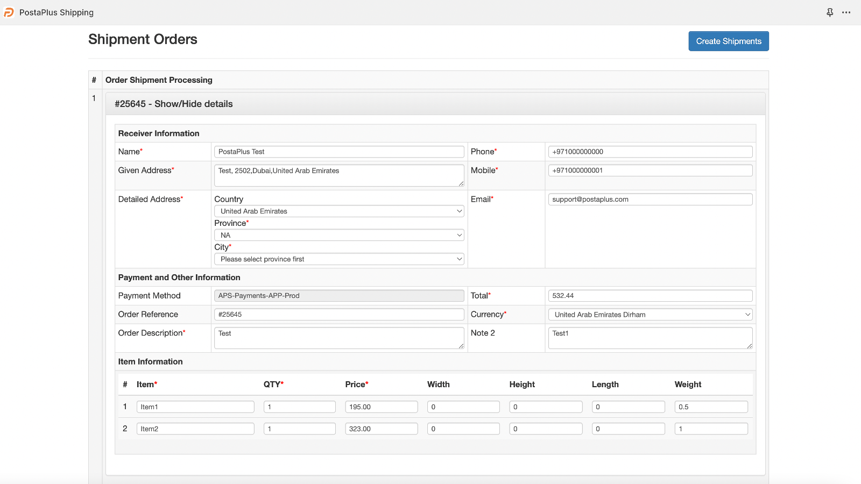
Task: Edit the Price field for Item1
Action: coord(381,407)
